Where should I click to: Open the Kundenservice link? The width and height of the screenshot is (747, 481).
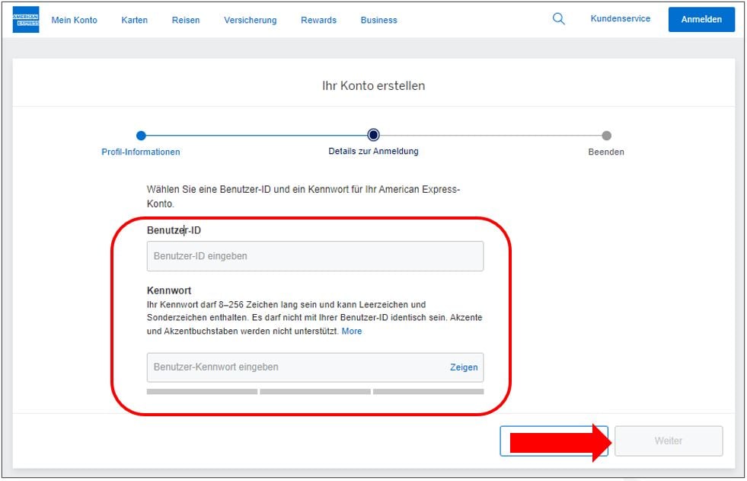pyautogui.click(x=621, y=19)
